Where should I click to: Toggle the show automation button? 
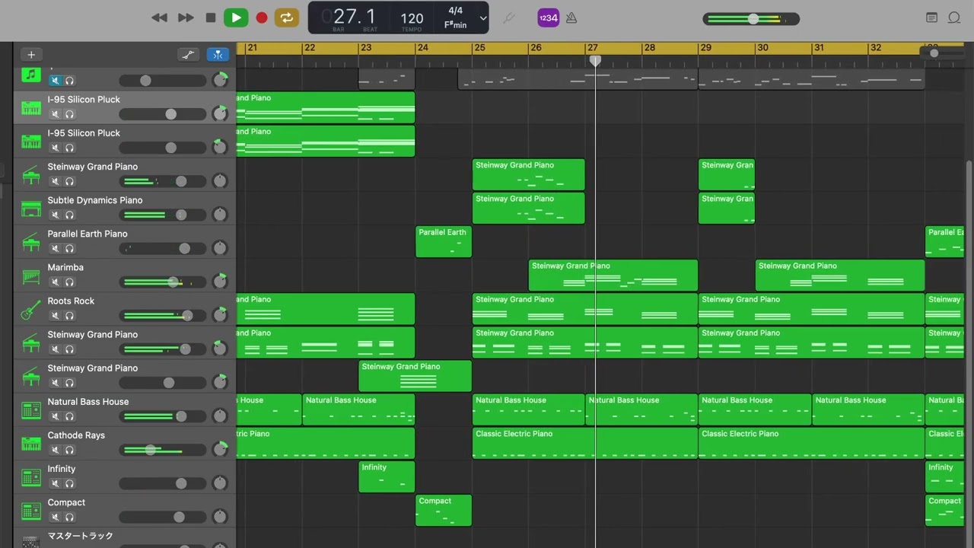coord(188,54)
